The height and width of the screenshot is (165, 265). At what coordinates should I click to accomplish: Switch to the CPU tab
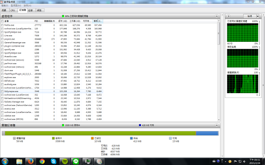pos(13,10)
